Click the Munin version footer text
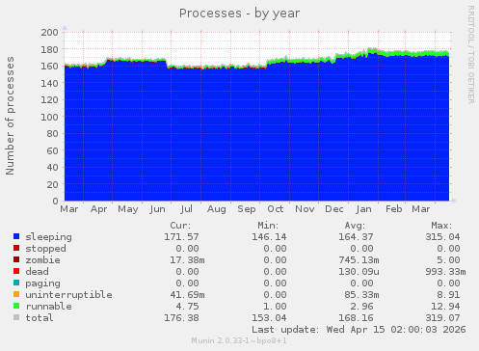Viewport: 479px width, 351px height. click(x=239, y=340)
